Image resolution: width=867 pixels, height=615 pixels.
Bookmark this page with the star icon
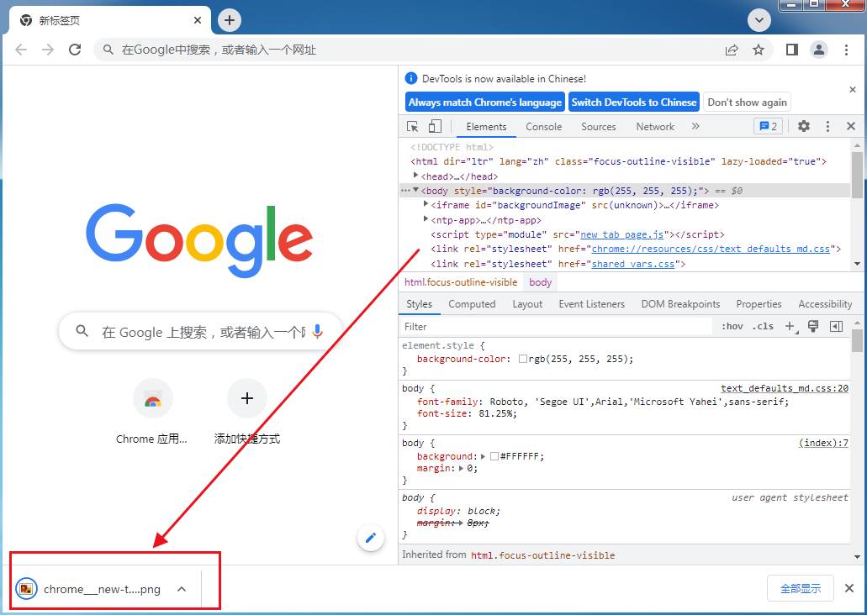pyautogui.click(x=759, y=50)
